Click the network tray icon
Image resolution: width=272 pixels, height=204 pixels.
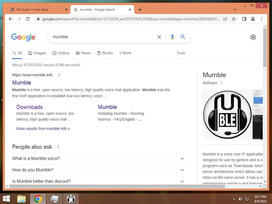point(247,199)
